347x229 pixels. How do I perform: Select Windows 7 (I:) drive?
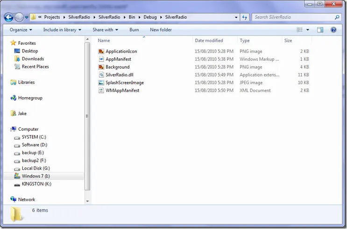point(35,176)
